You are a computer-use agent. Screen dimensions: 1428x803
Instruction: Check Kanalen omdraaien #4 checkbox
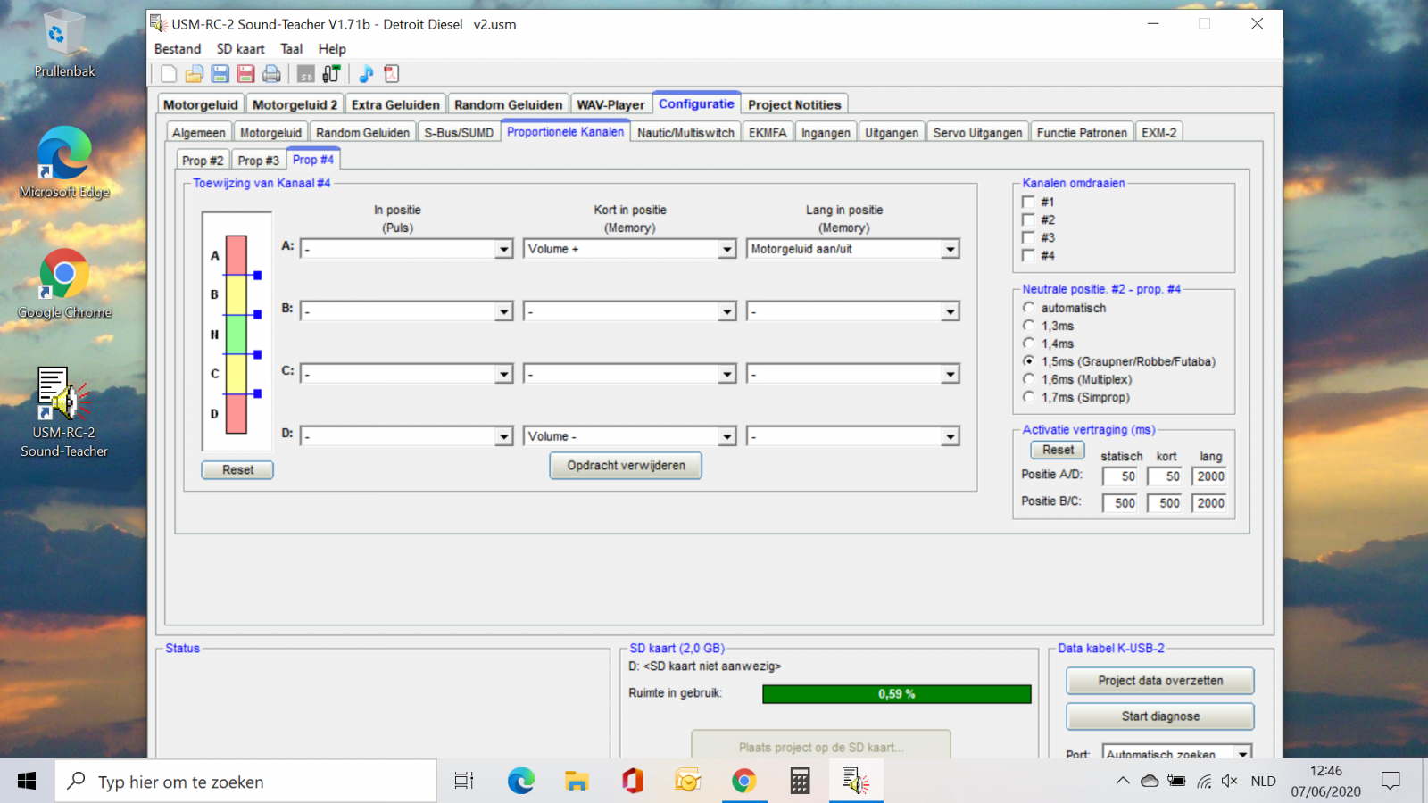pos(1028,256)
